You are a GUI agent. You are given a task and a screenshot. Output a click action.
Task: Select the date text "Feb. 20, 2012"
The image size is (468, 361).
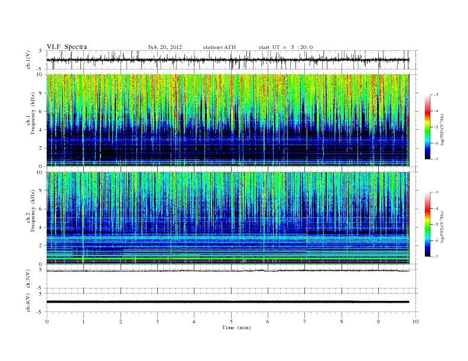(165, 47)
